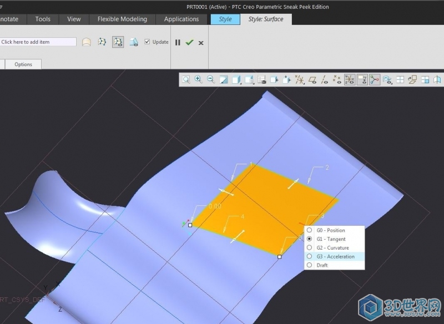Toggle the Point Display icon

coord(337,80)
